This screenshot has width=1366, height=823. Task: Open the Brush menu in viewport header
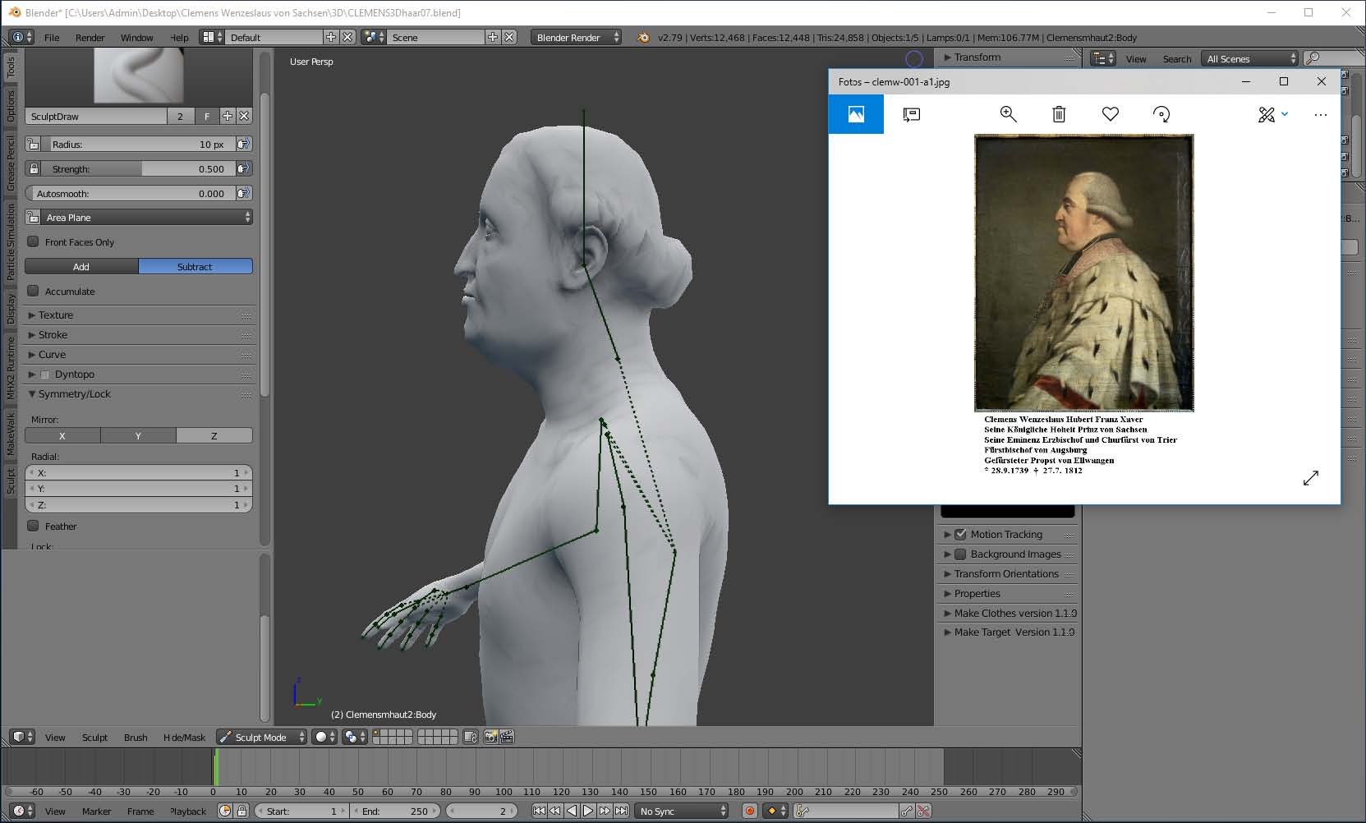[x=136, y=737]
